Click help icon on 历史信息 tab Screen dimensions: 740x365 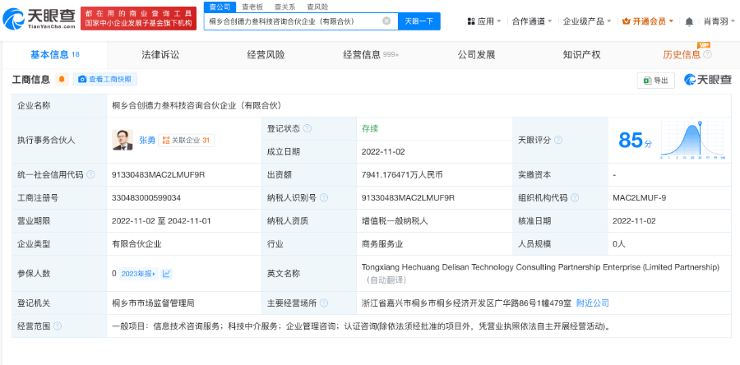point(707,55)
